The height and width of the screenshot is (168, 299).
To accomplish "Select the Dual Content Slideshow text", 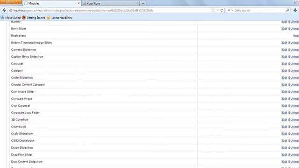I will click(x=27, y=162).
